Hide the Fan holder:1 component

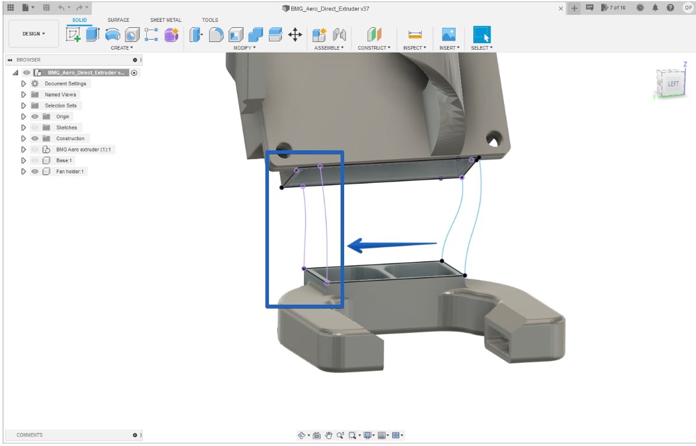[x=34, y=172]
